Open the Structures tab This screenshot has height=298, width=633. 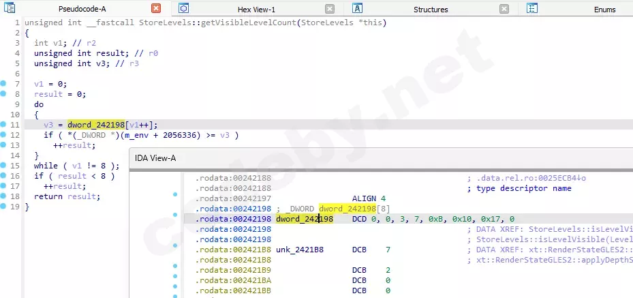tap(431, 10)
